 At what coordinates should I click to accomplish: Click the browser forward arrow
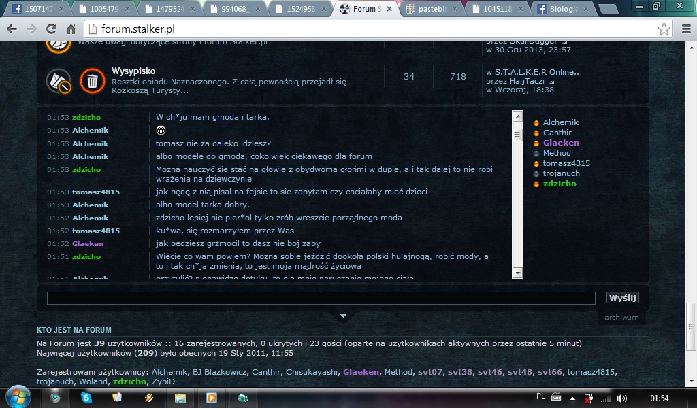tap(31, 29)
